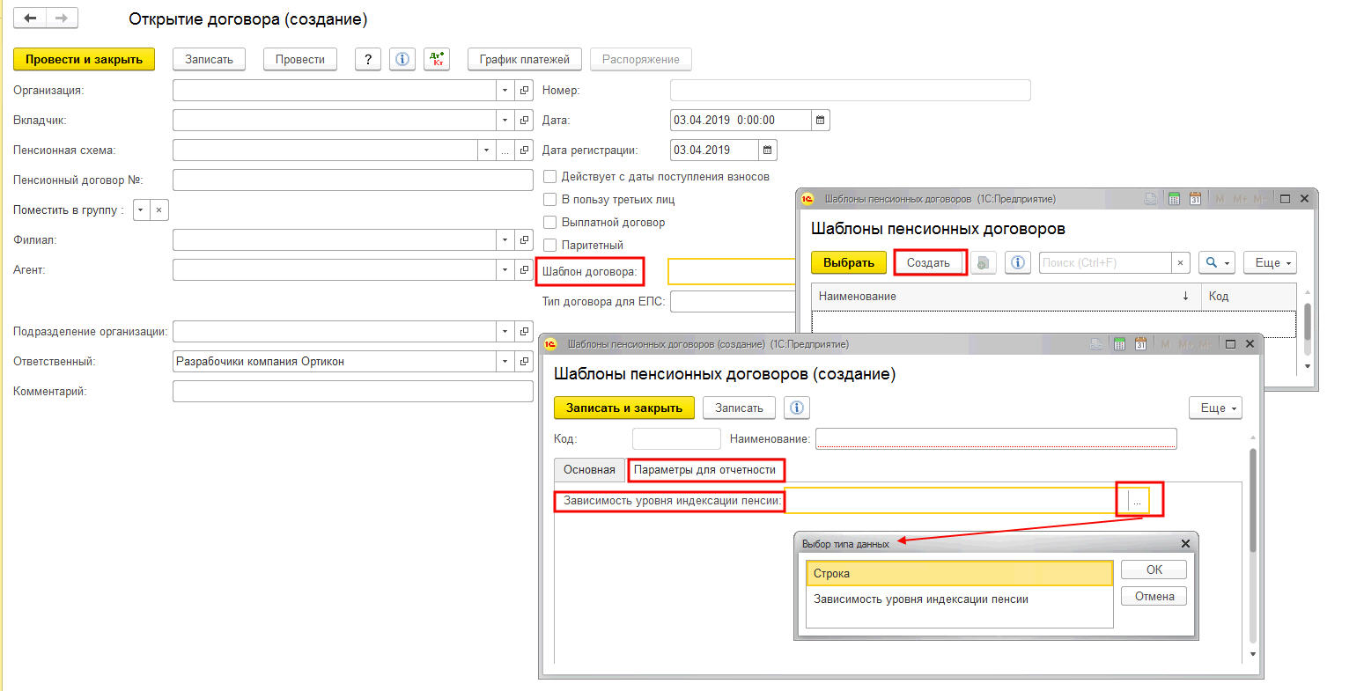This screenshot has height=691, width=1364.
Task: Open calendar picker beside Дата регистрации
Action: (768, 150)
